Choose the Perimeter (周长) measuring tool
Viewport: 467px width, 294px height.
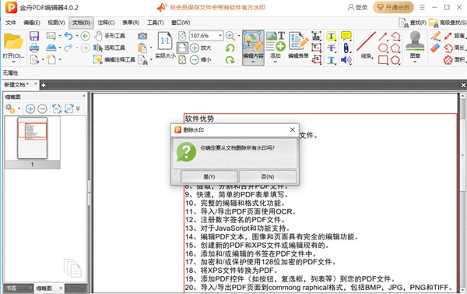[x=455, y=48]
